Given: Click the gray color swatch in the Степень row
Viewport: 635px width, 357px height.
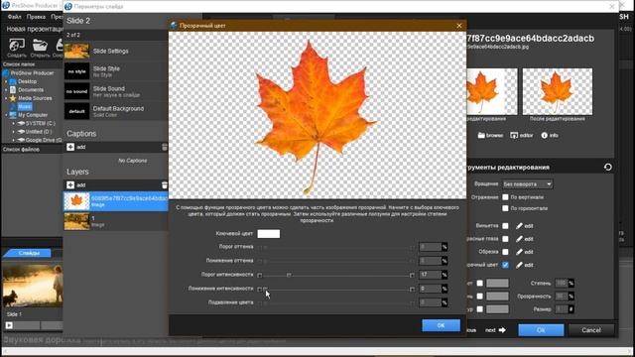Looking at the screenshot, I should click(497, 283).
